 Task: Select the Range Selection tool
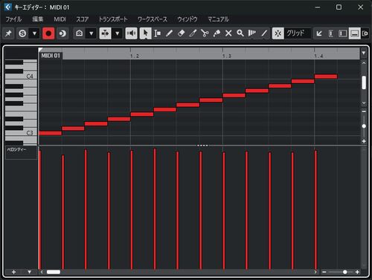coord(157,33)
